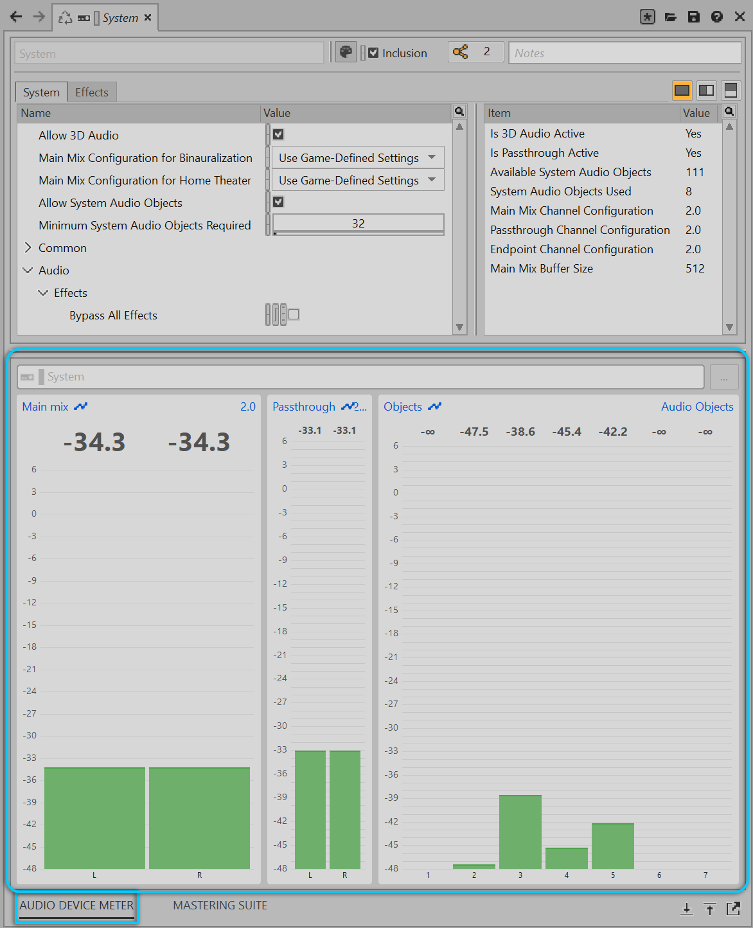Collapse the Audio property group

tap(28, 271)
